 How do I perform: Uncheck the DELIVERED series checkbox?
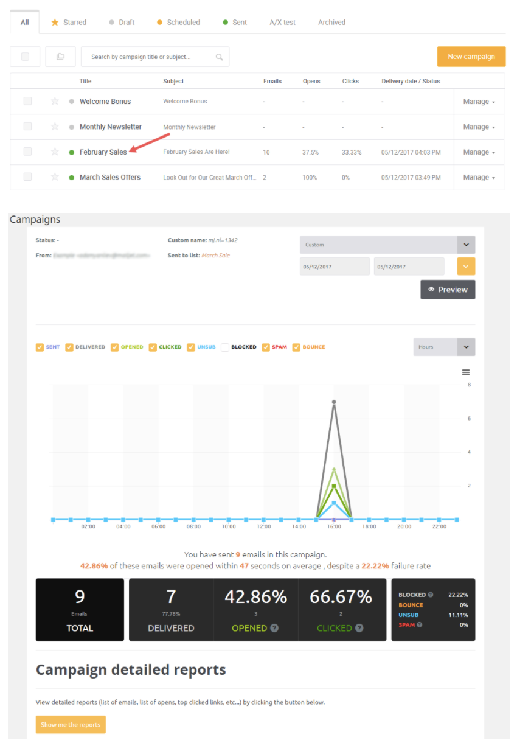point(69,347)
